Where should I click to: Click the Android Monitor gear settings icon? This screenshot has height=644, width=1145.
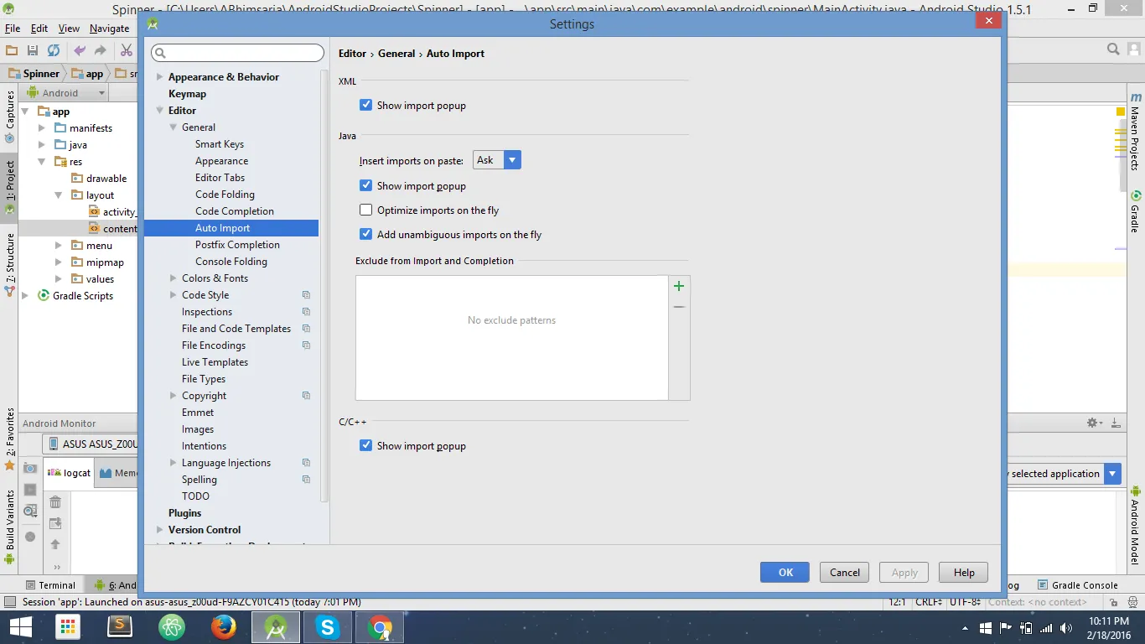pos(1092,423)
